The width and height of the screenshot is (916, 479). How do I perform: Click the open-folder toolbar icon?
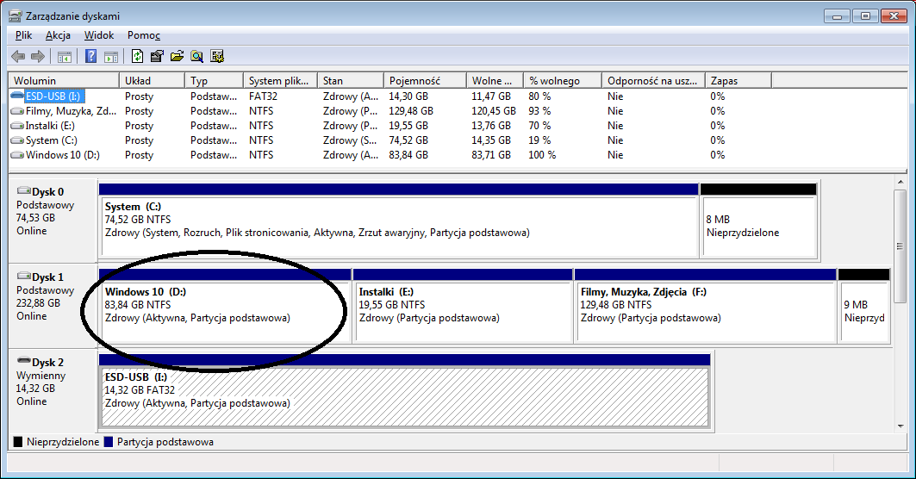(177, 57)
